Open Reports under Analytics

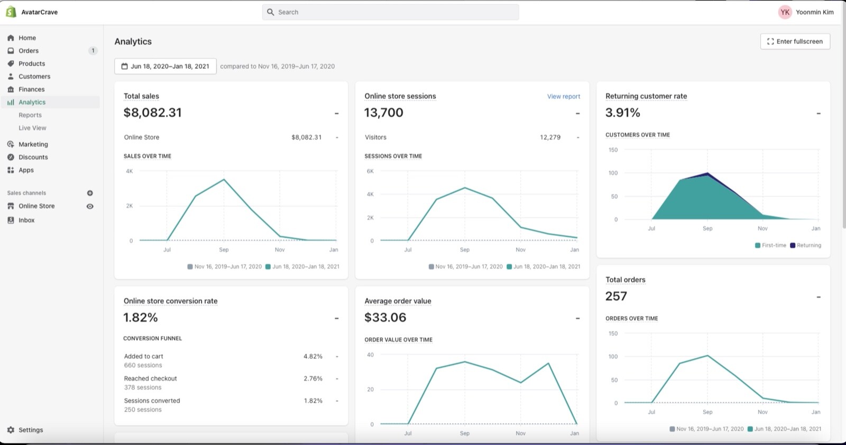[x=30, y=115]
